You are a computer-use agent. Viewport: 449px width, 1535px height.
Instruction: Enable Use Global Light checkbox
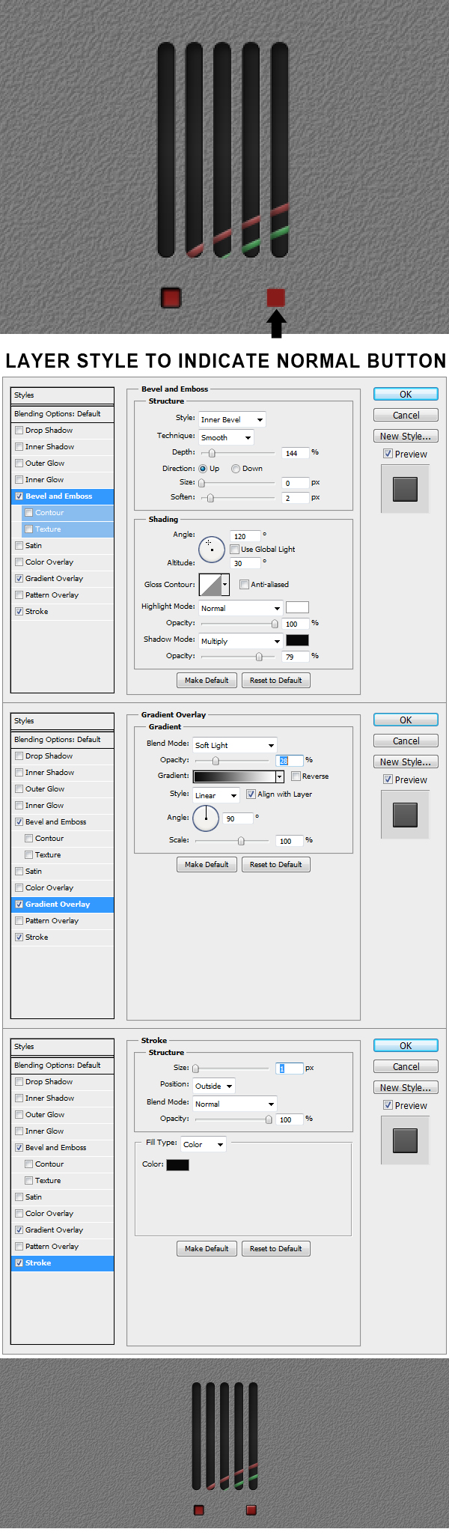point(234,550)
